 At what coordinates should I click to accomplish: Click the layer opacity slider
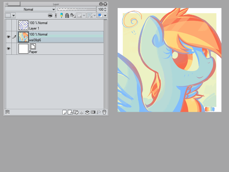coord(77,9)
